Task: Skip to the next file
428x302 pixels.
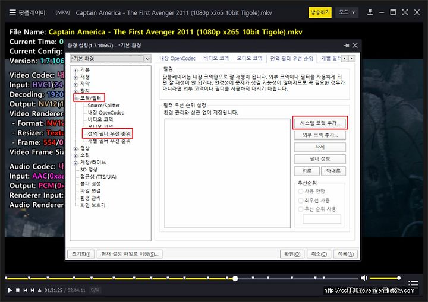Action: (x=33, y=290)
